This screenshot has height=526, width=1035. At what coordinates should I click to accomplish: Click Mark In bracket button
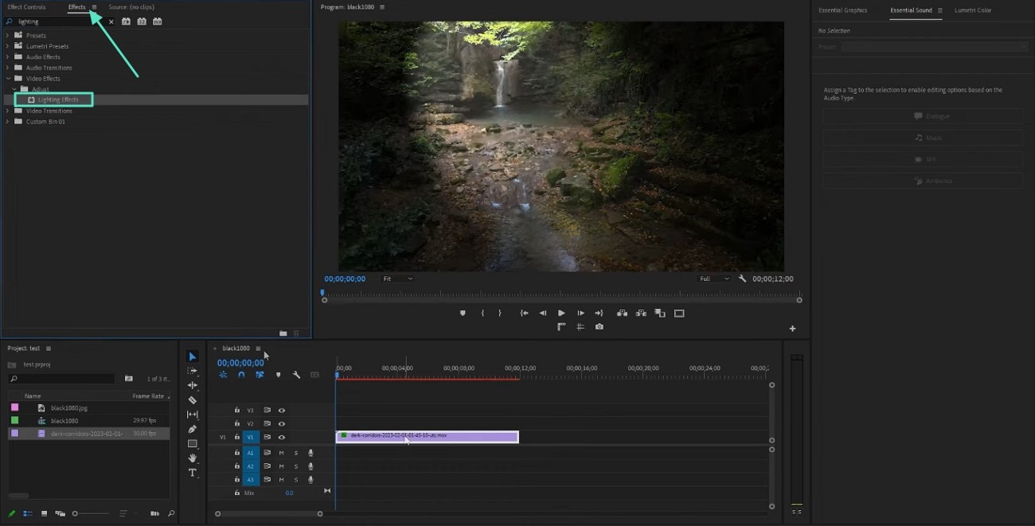pyautogui.click(x=482, y=313)
